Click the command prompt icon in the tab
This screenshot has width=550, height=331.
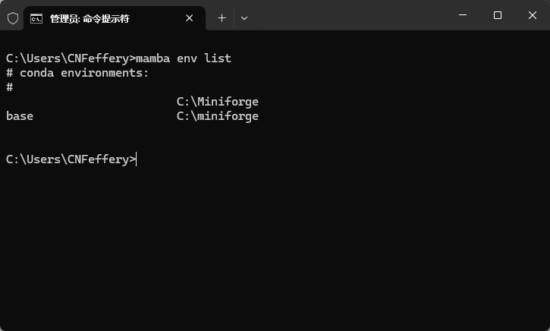point(36,18)
